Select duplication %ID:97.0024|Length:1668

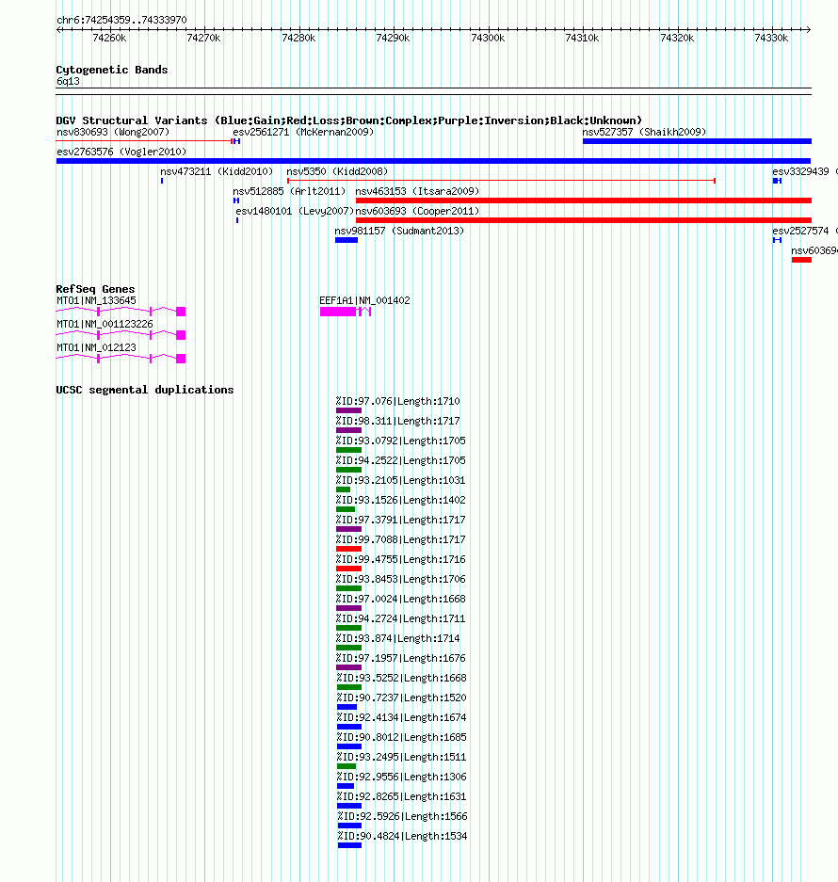(401, 599)
